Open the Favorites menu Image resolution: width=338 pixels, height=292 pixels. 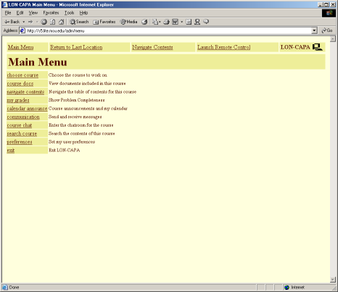(x=51, y=13)
